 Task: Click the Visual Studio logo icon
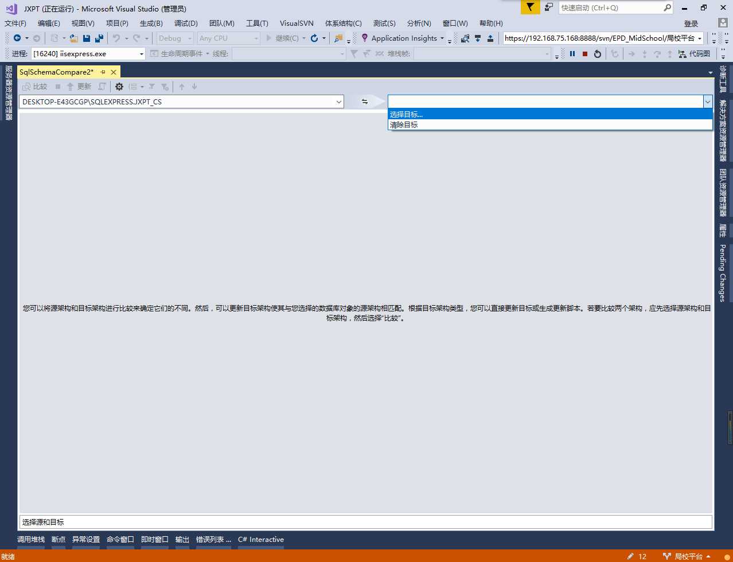tap(11, 9)
